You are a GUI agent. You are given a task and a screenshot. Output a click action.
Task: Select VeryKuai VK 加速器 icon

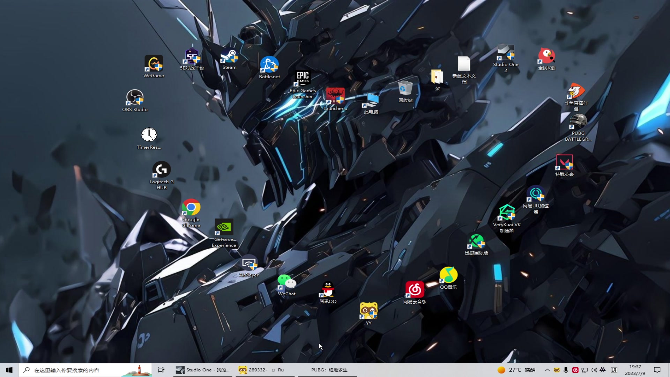(507, 219)
